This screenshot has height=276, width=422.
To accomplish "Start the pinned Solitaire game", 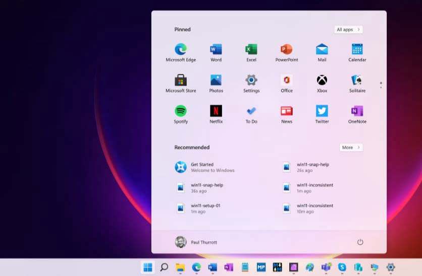I will pos(357,84).
